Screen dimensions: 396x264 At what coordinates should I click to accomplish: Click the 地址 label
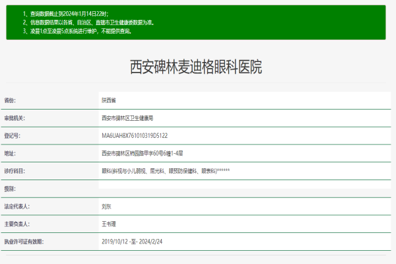coord(10,153)
